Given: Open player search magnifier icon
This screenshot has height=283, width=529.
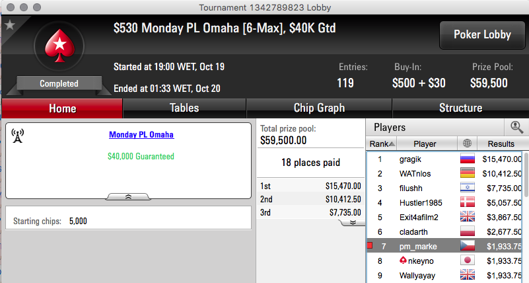Looking at the screenshot, I should [x=516, y=128].
